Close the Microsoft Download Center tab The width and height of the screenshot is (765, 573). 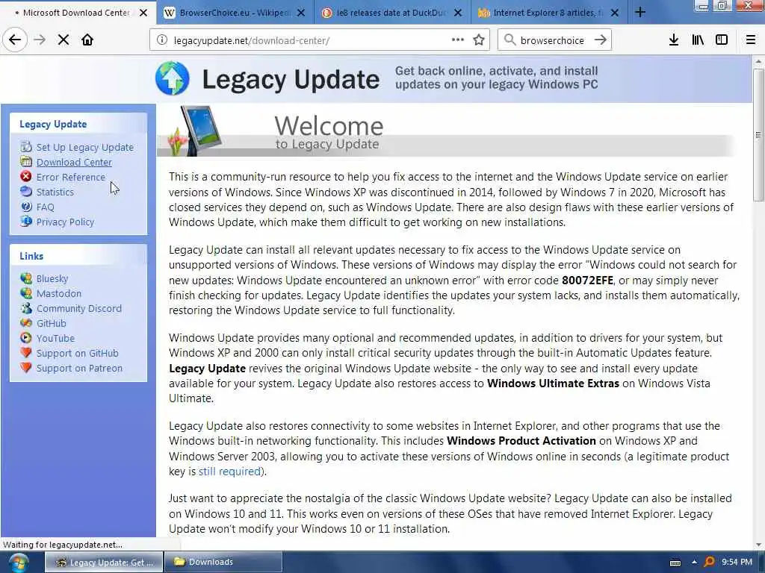point(143,13)
